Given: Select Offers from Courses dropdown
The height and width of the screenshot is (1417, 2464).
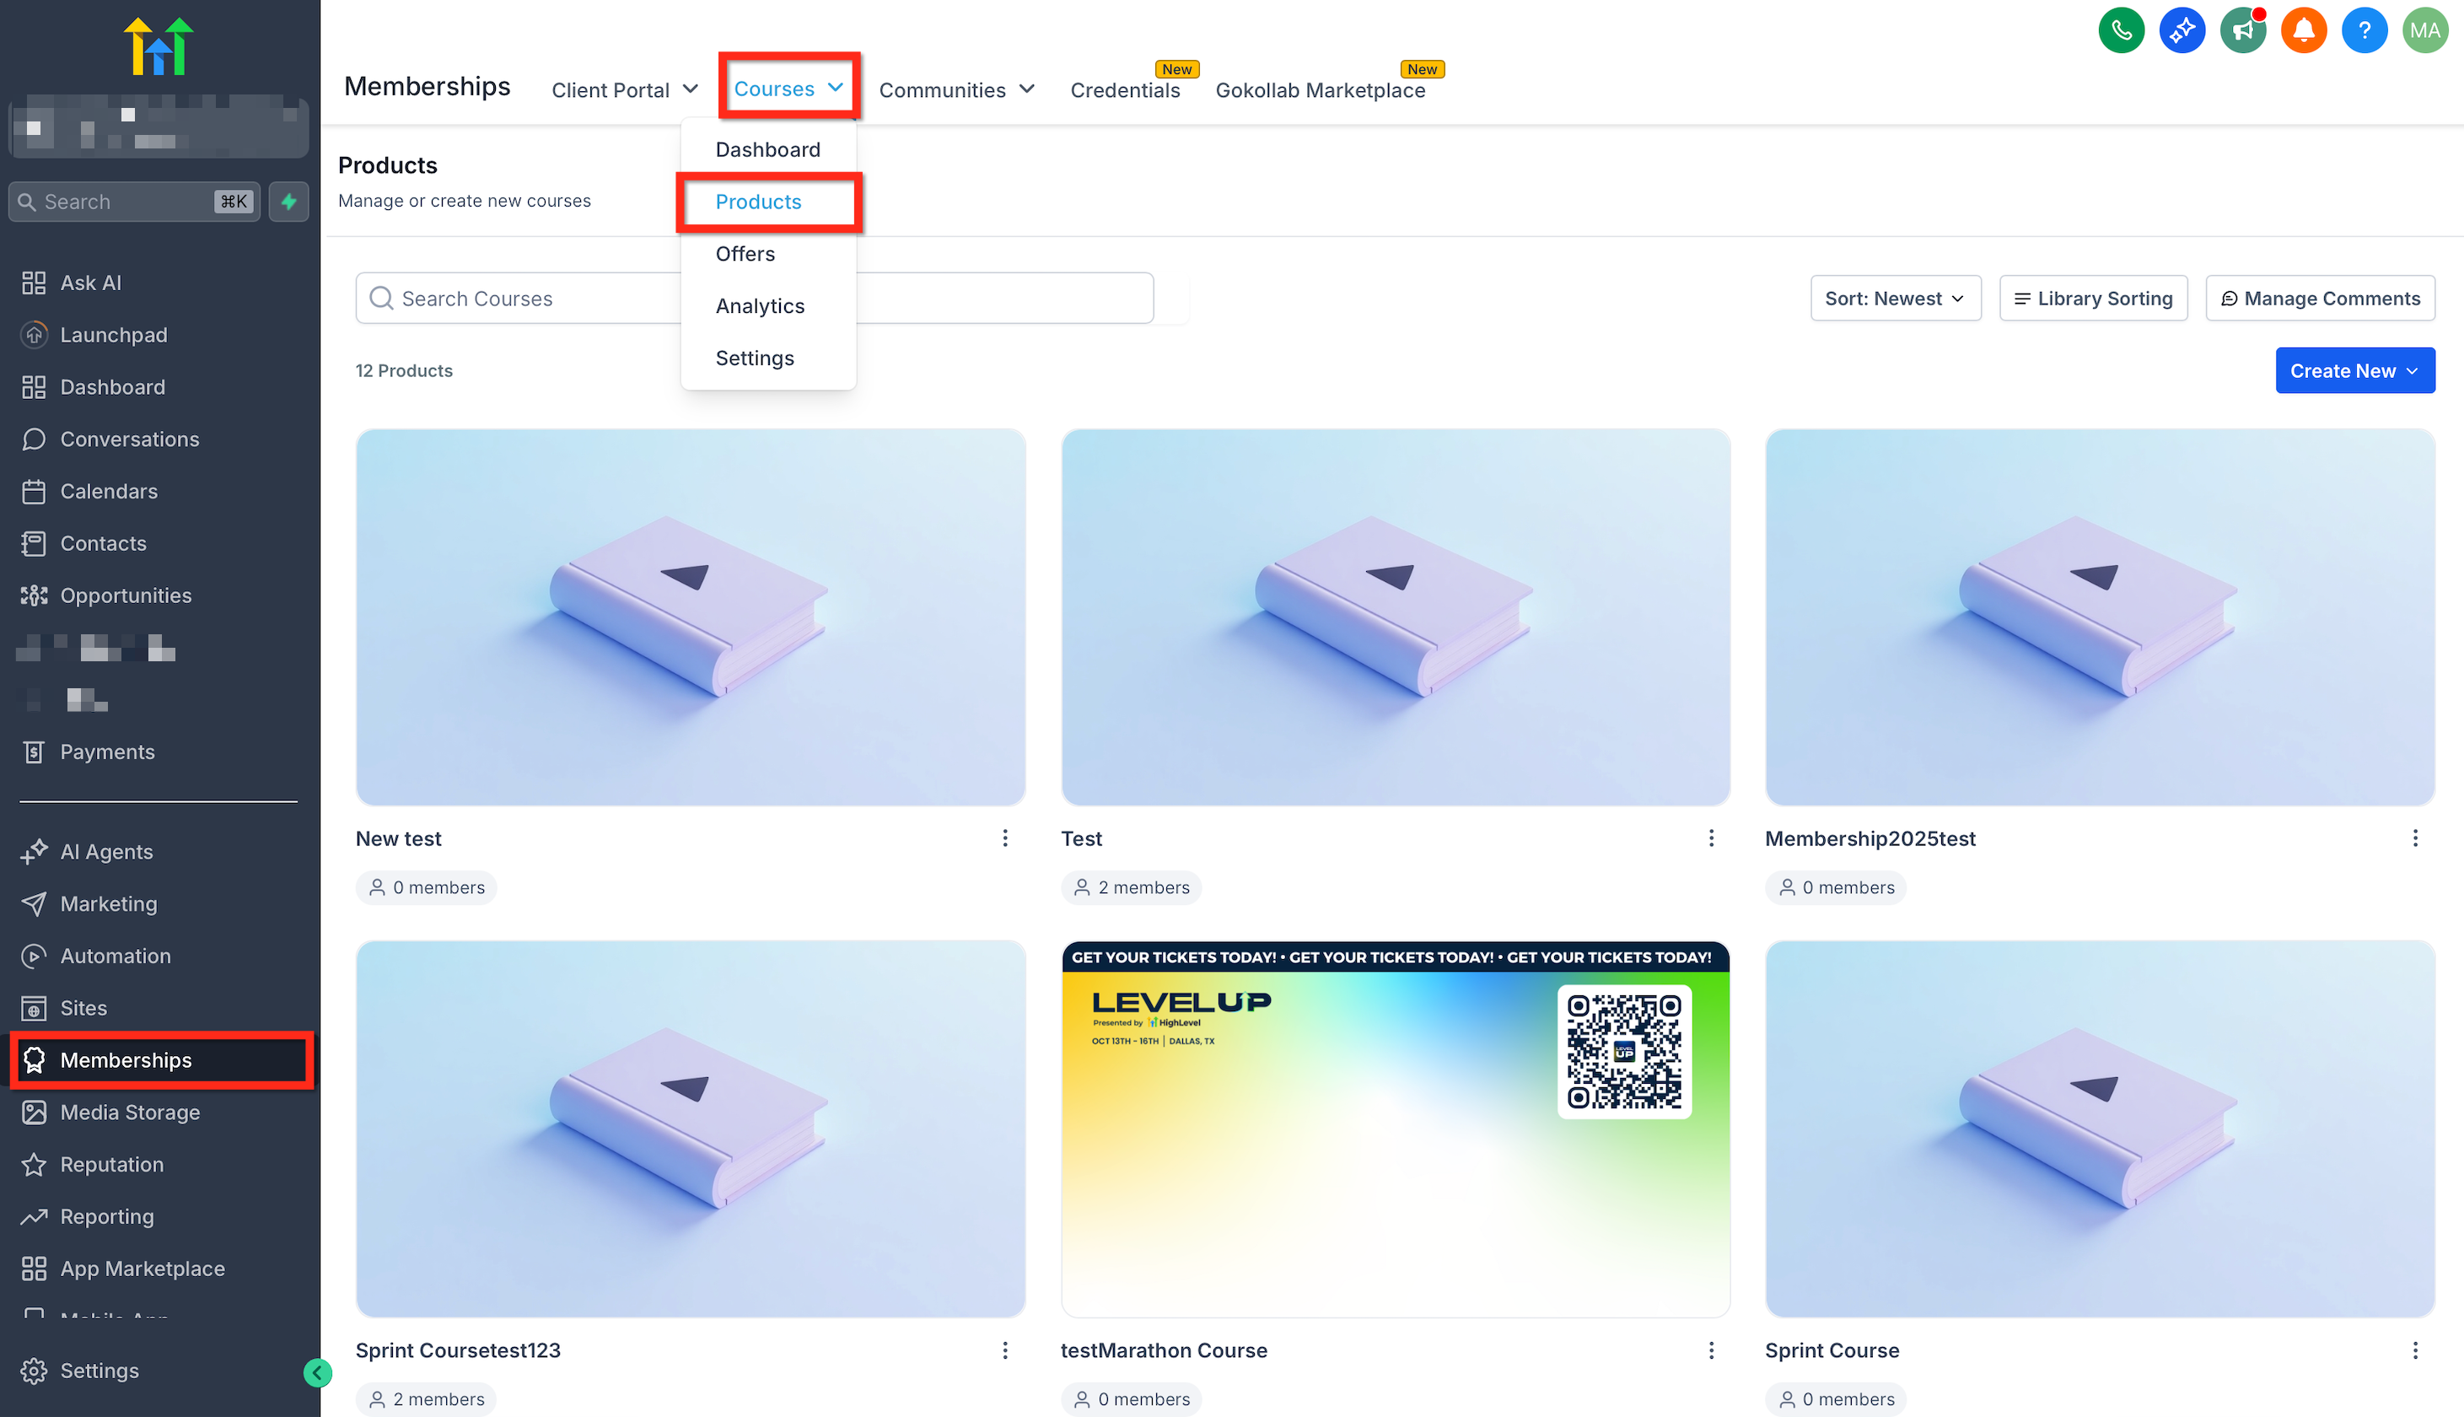Looking at the screenshot, I should coord(745,254).
